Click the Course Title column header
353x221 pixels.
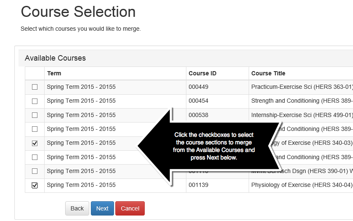coord(268,73)
